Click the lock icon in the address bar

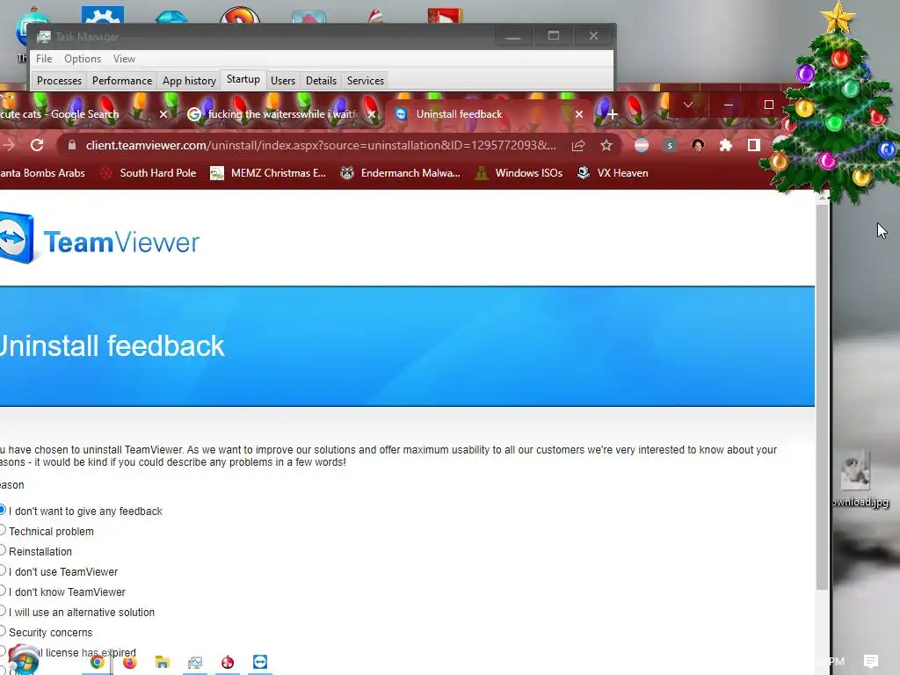click(72, 145)
